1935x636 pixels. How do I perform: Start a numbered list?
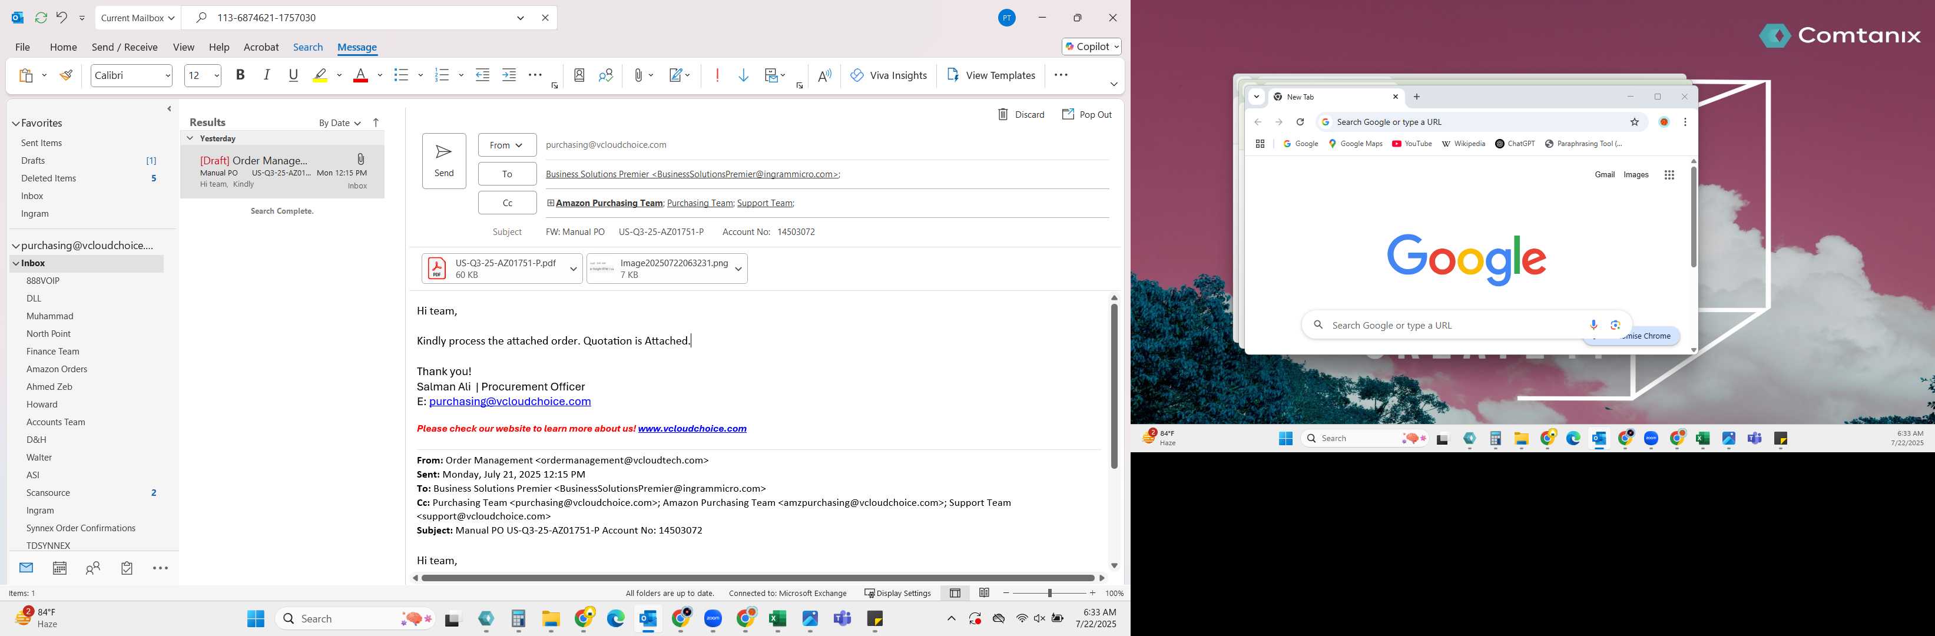442,75
